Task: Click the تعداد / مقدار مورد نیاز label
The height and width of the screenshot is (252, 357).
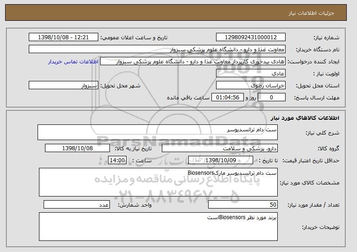Action: click(x=313, y=205)
